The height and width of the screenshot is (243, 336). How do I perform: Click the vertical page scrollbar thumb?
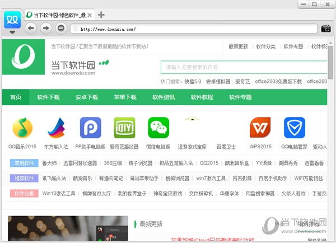pyautogui.click(x=330, y=62)
